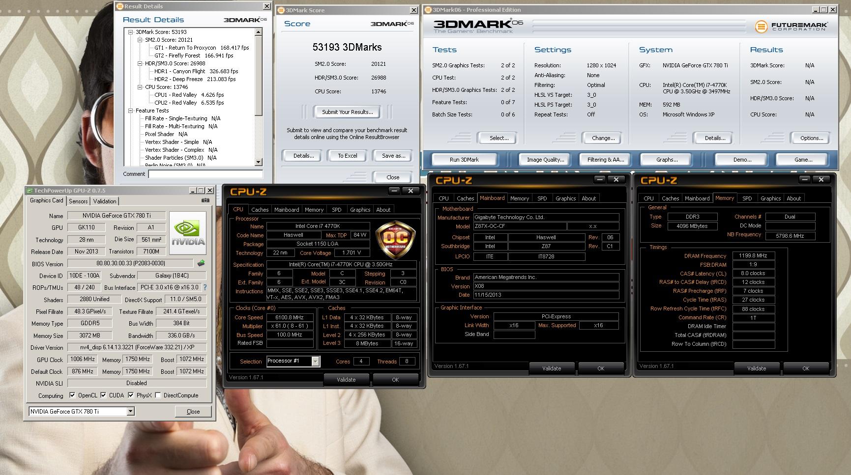This screenshot has height=475, width=851.
Task: Click the Game button
Action: click(803, 160)
